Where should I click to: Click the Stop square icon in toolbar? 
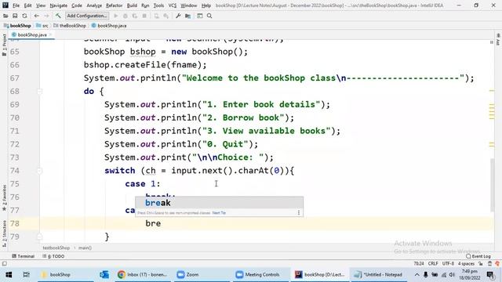144,16
